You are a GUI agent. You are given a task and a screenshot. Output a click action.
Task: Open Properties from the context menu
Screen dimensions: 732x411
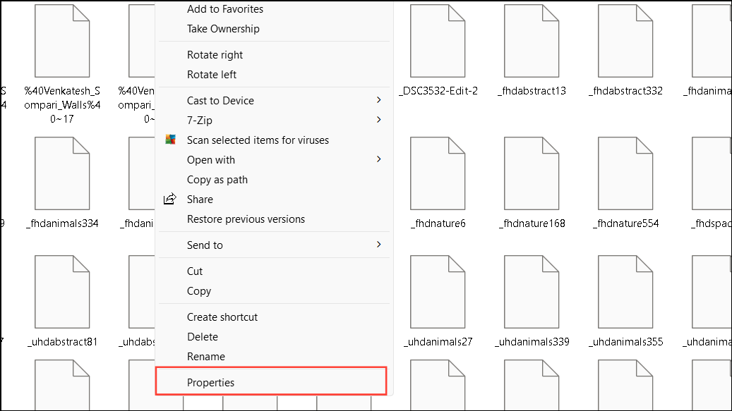tap(210, 383)
